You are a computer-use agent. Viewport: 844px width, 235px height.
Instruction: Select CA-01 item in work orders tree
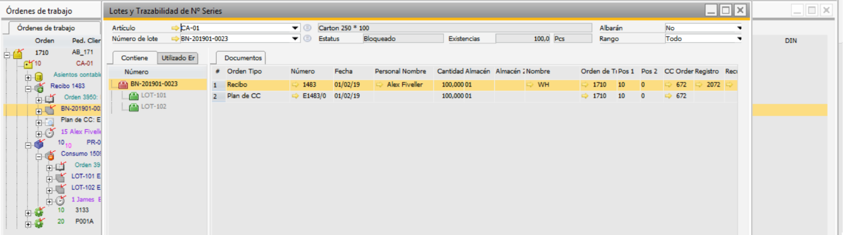(x=84, y=64)
